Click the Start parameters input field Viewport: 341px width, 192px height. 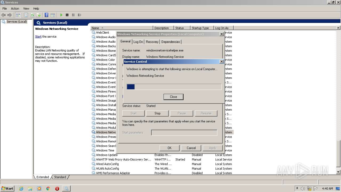coord(184,133)
